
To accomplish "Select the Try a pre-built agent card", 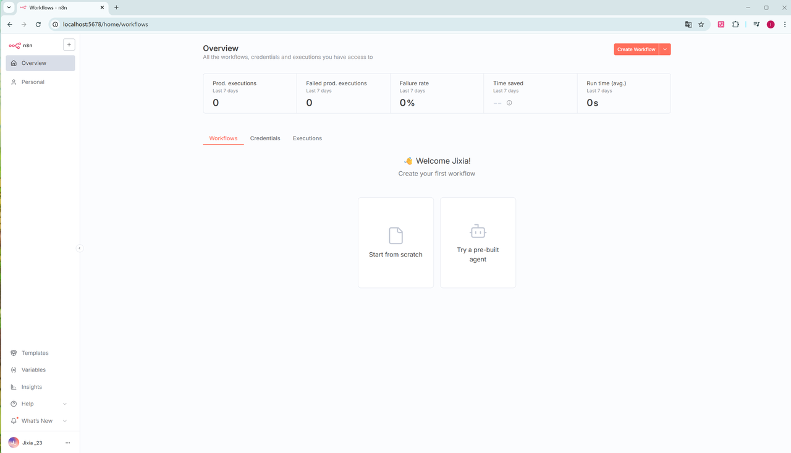I will pyautogui.click(x=478, y=242).
